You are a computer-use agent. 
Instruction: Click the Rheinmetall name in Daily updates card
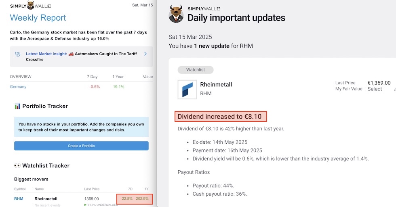coord(216,84)
